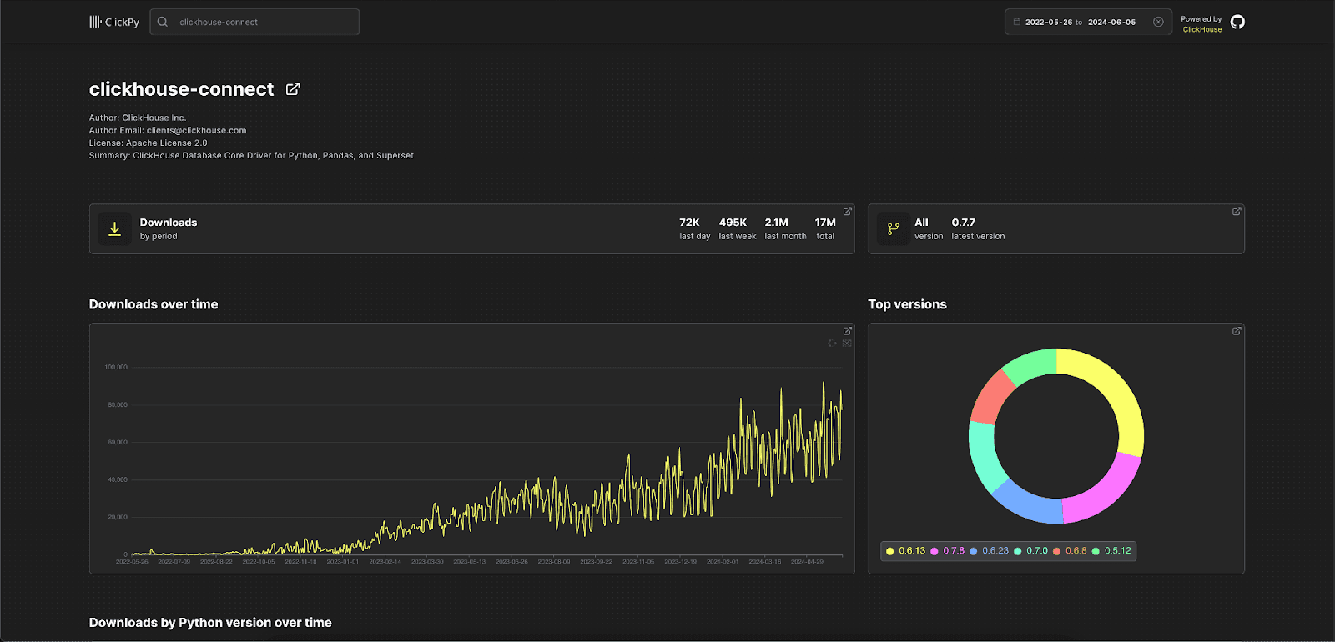Open external link icon beside clickhouse-connect title
Viewport: 1335px width, 642px height.
click(293, 89)
